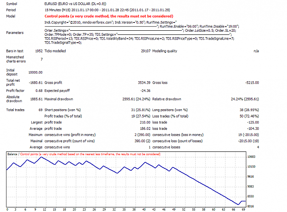Click the trade number 35 on the x-axis
The height and width of the screenshot is (212, 287).
coord(124,209)
